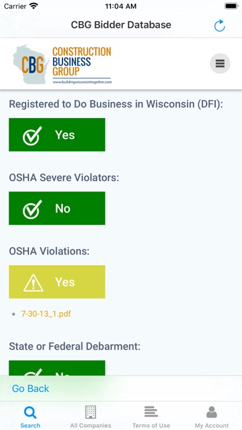The image size is (242, 430).
Task: Open the 7-30-13_1.pdf link
Action: 46,313
